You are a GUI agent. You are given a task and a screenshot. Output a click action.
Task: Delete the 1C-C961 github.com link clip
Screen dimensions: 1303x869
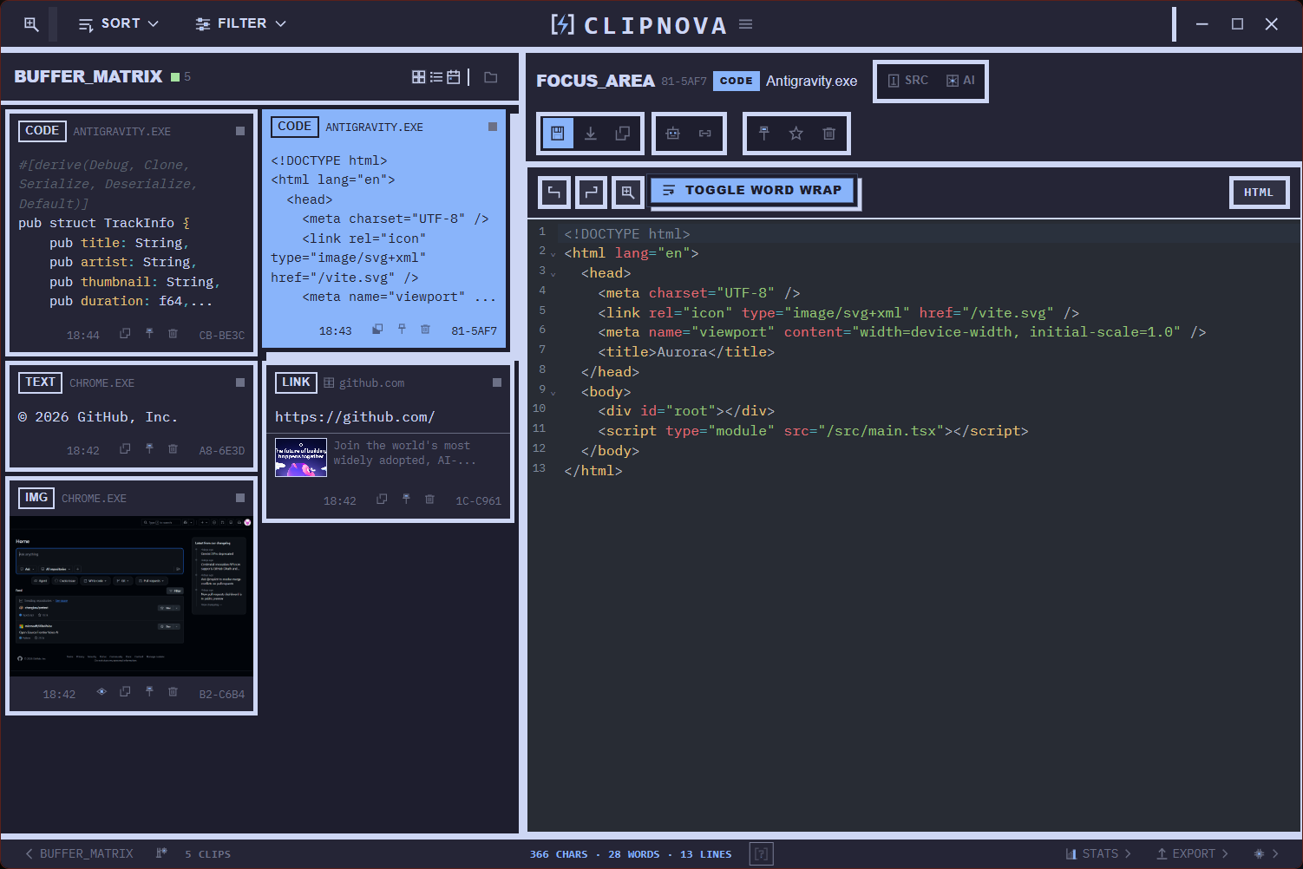point(429,500)
